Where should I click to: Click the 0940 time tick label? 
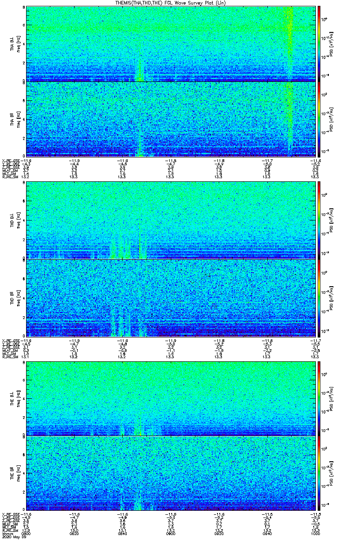coord(267,533)
